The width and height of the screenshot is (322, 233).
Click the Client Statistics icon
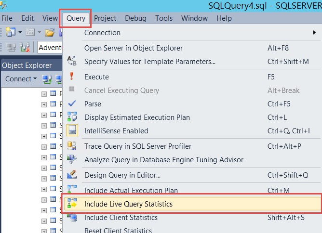(x=72, y=217)
